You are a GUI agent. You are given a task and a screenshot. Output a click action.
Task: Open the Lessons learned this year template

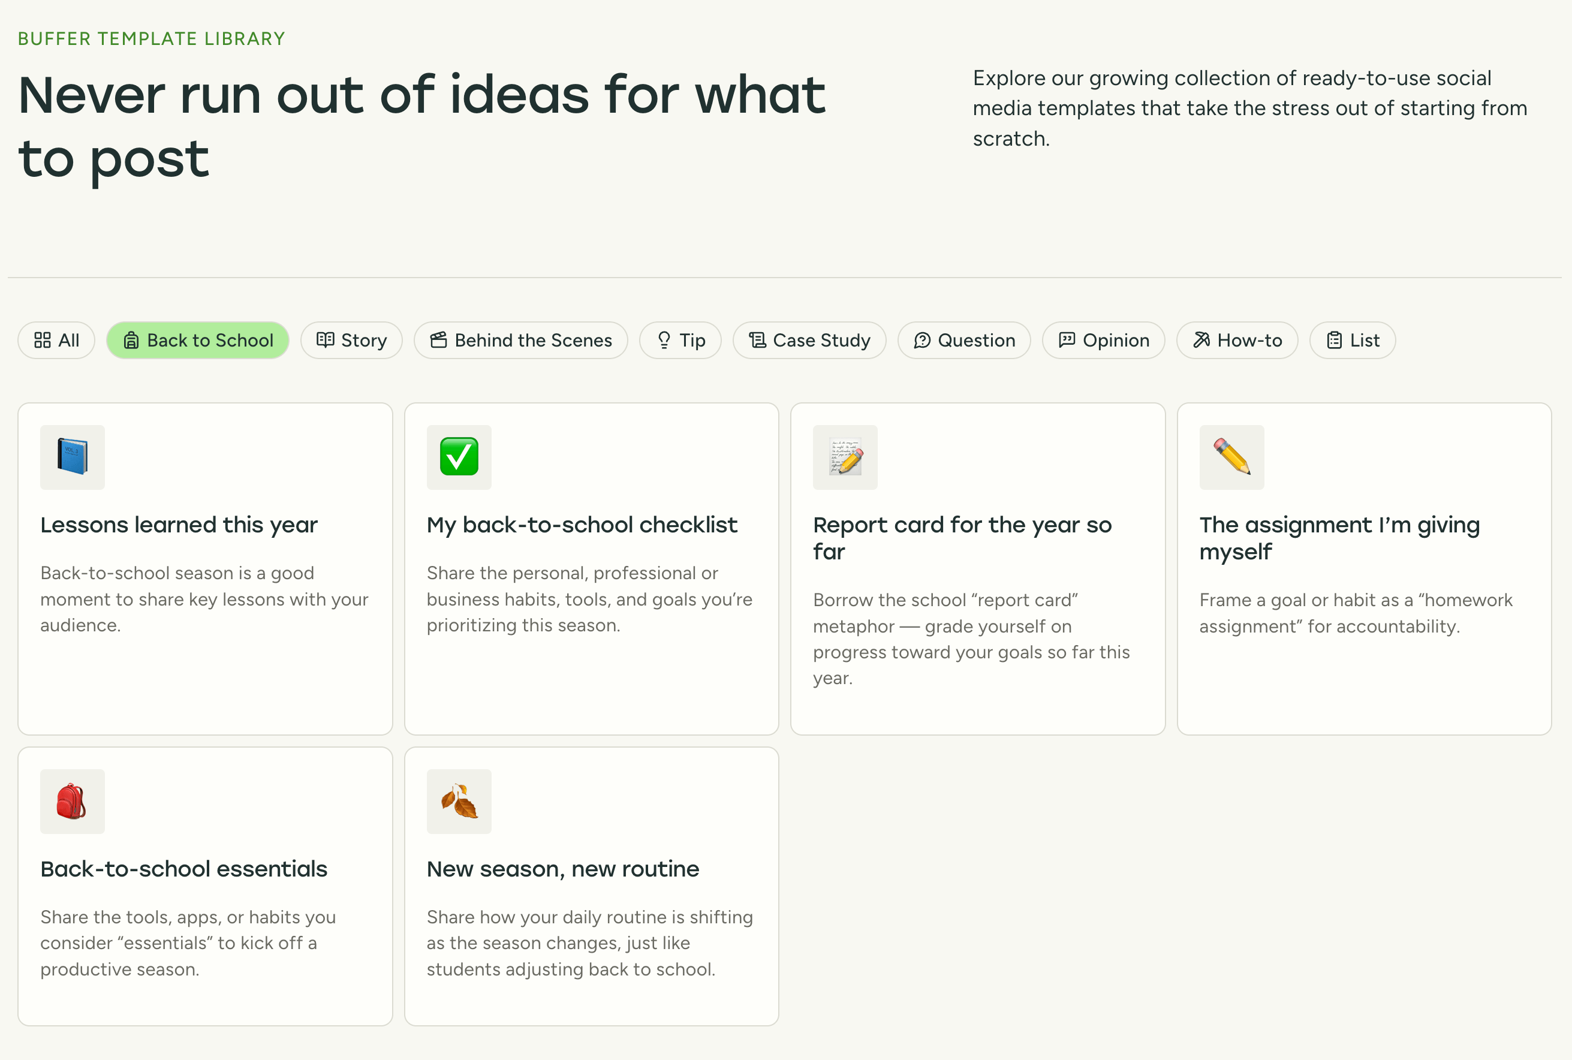click(205, 568)
